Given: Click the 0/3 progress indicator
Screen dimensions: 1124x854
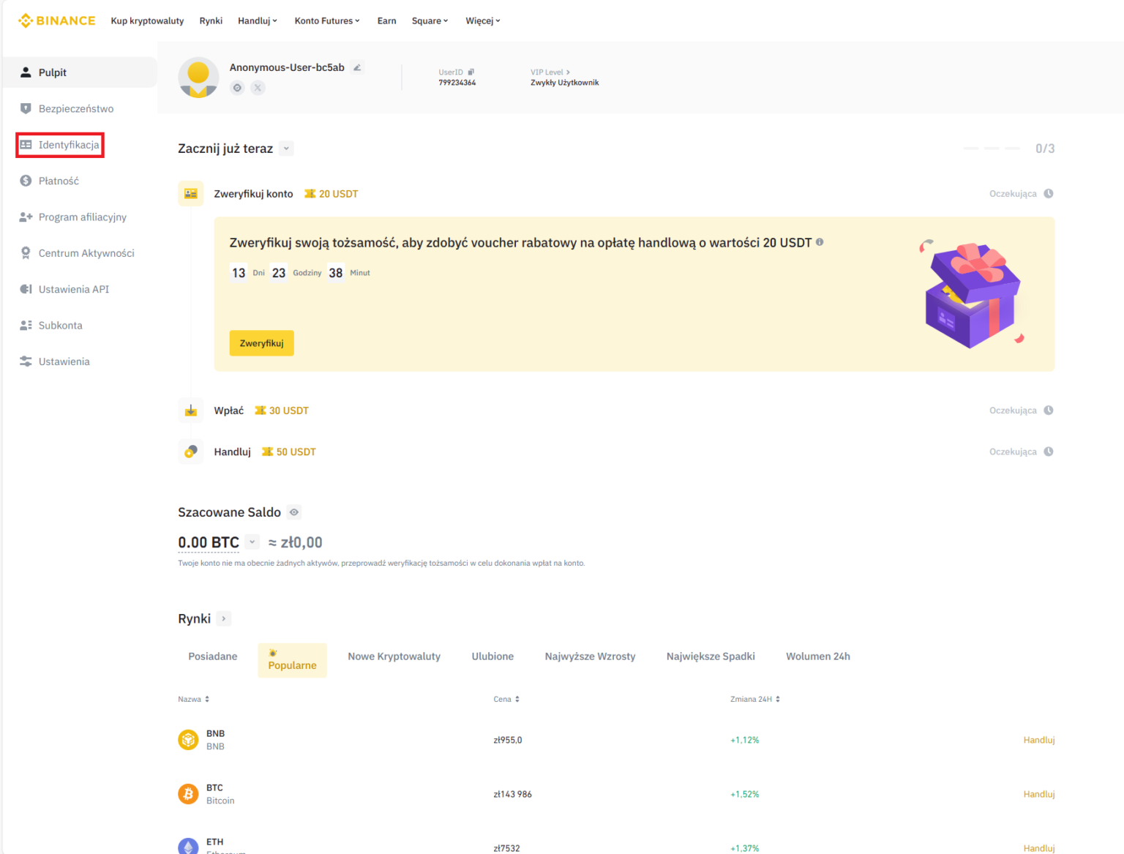Looking at the screenshot, I should coord(1045,149).
